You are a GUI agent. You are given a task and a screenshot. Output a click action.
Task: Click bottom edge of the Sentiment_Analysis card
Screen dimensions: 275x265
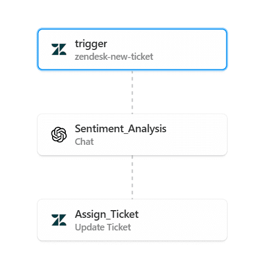click(x=132, y=155)
